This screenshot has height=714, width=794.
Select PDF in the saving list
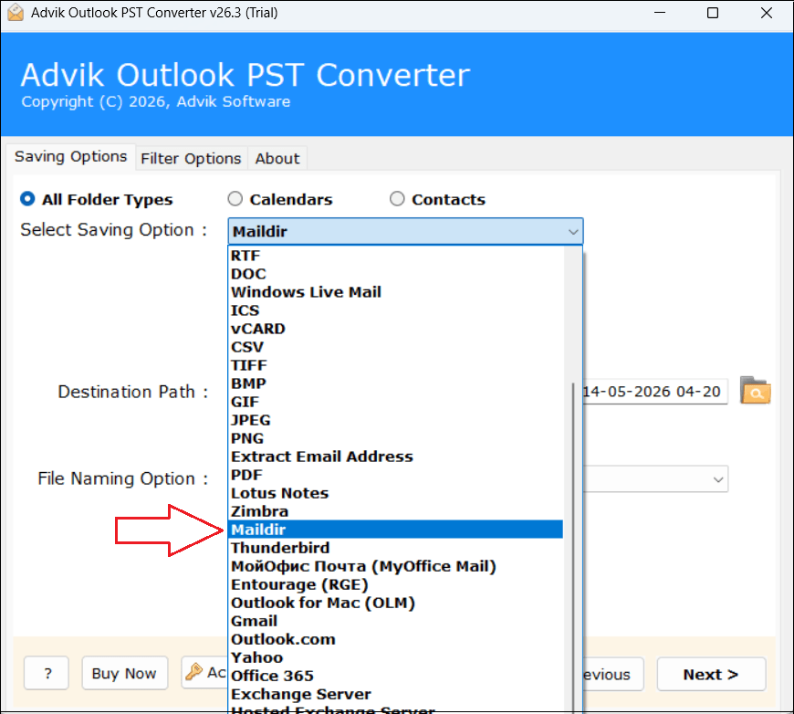(x=395, y=474)
